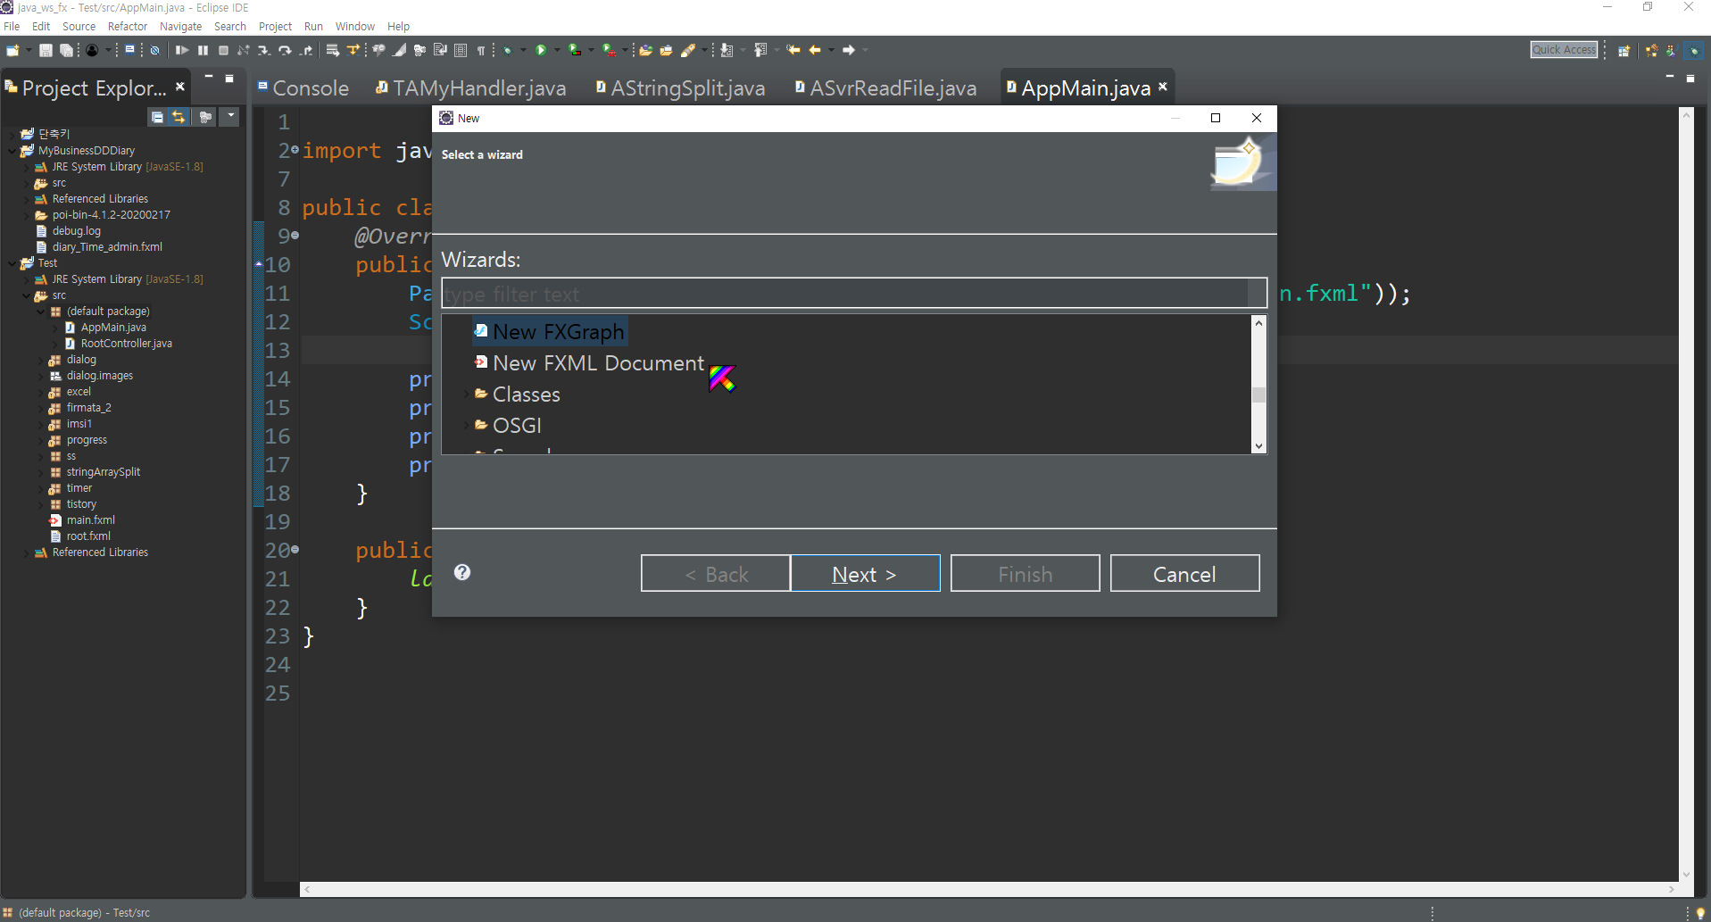Switch to the ASvrReadFile.java tab
This screenshot has height=922, width=1711.
tap(885, 87)
